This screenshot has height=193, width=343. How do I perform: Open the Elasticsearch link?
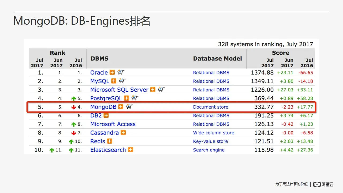coord(108,150)
